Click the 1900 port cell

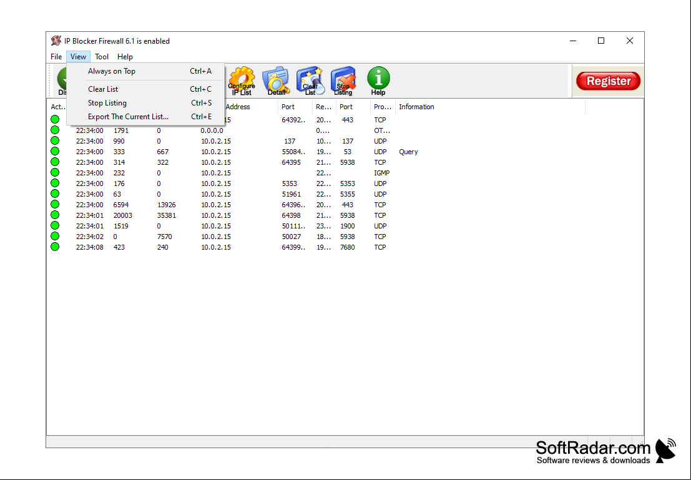tap(347, 226)
